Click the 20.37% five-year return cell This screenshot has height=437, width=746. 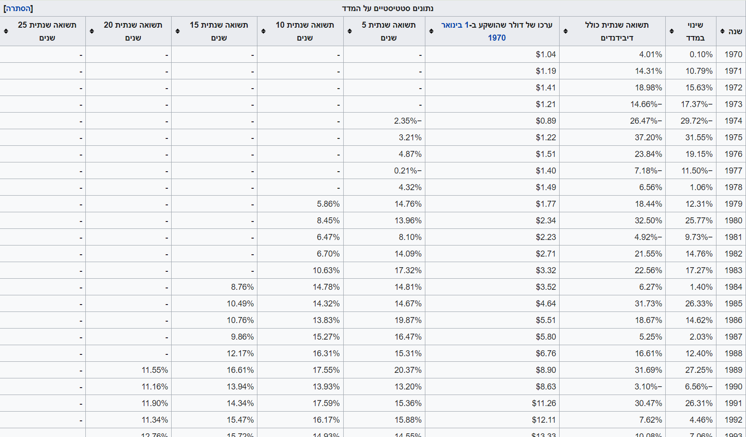click(x=408, y=370)
